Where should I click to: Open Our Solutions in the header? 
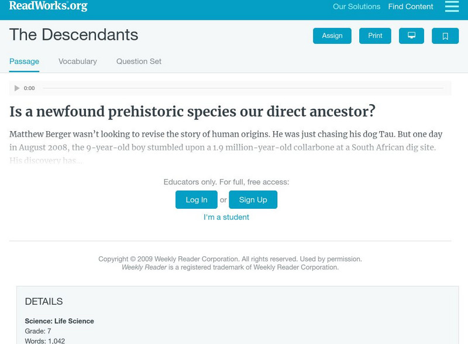point(356,7)
